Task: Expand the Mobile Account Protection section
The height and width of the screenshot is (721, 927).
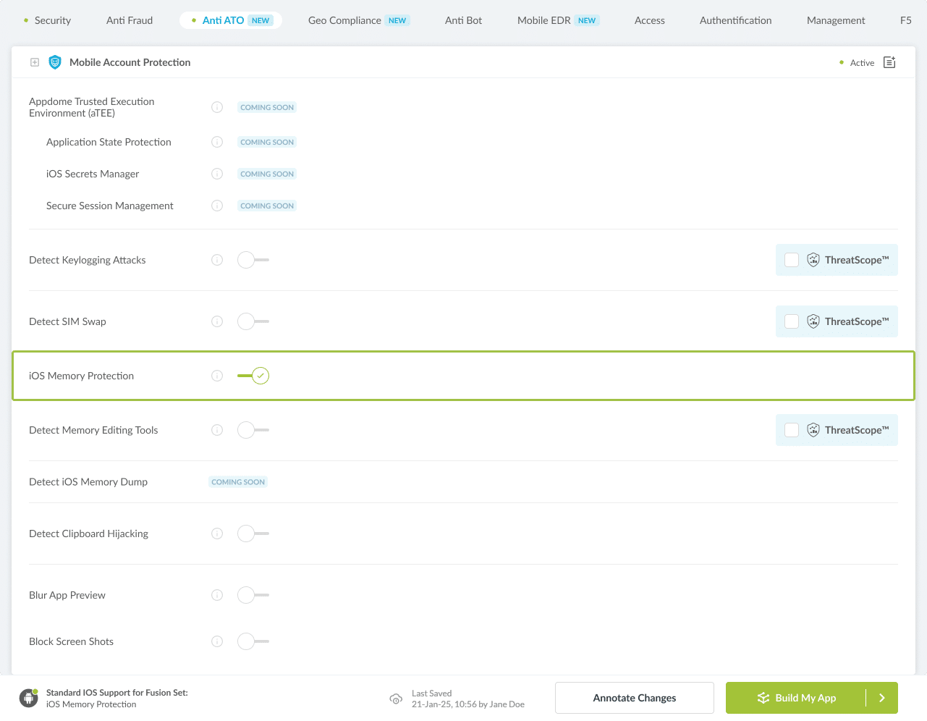Action: (x=35, y=62)
